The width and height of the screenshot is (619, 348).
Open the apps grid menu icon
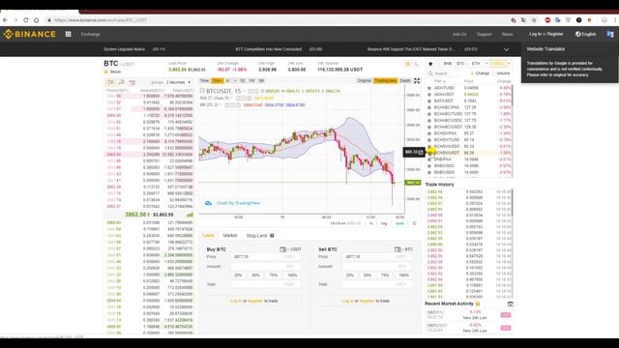click(68, 35)
